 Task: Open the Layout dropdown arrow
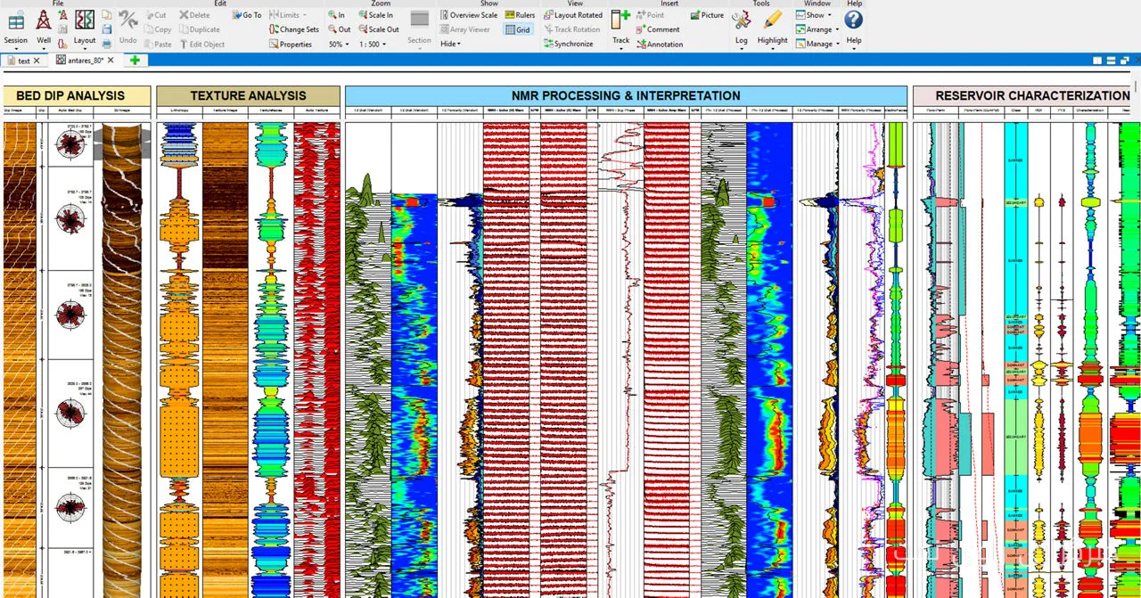click(85, 49)
